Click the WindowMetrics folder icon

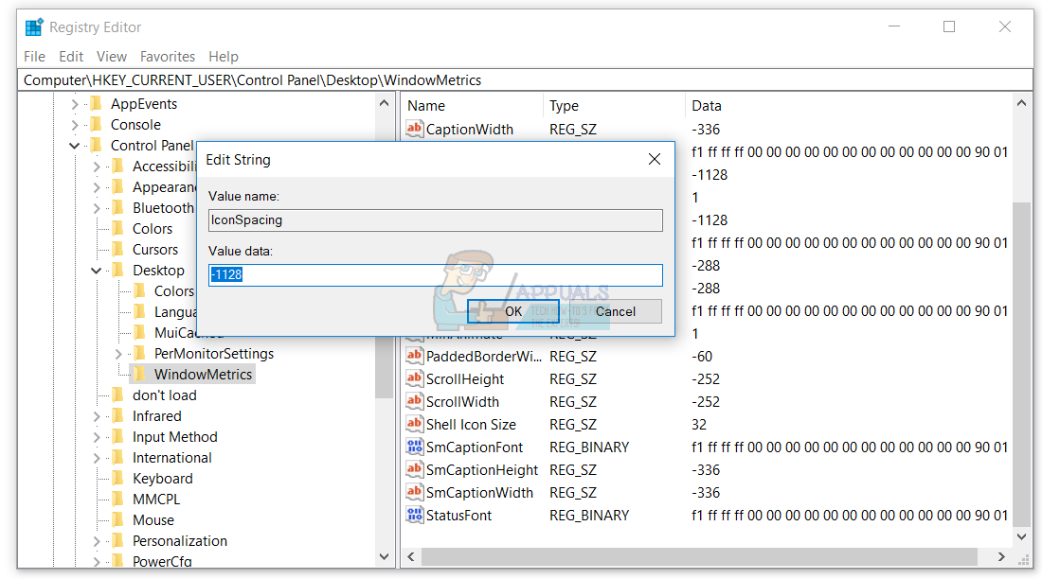point(139,375)
